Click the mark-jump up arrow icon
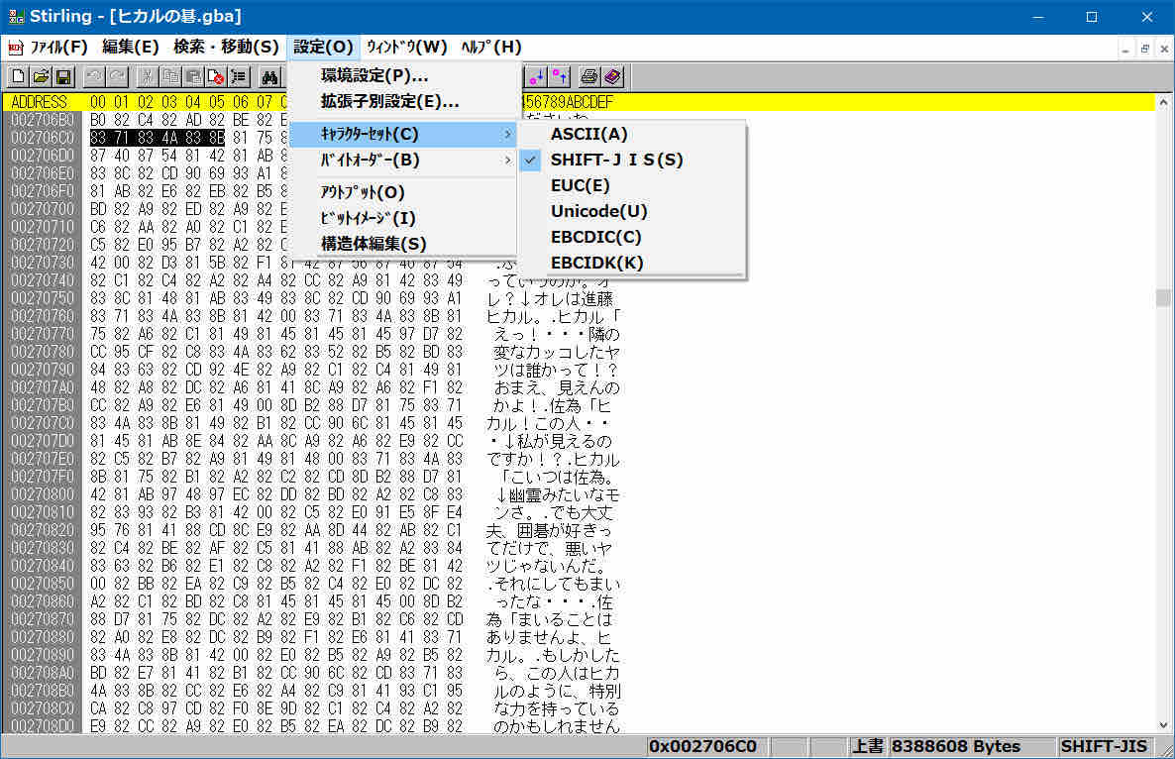The image size is (1175, 759). pyautogui.click(x=560, y=76)
